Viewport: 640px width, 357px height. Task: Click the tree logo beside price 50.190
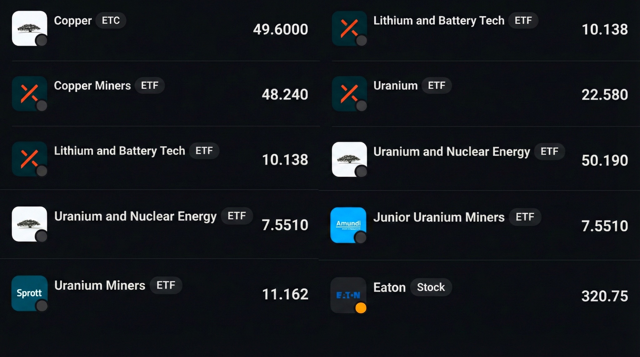click(349, 159)
